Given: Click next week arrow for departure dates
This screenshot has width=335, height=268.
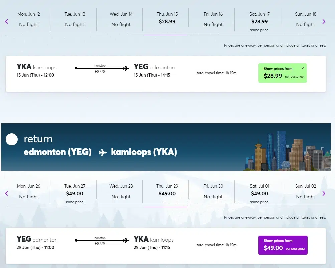Looking at the screenshot, I should coord(324,22).
